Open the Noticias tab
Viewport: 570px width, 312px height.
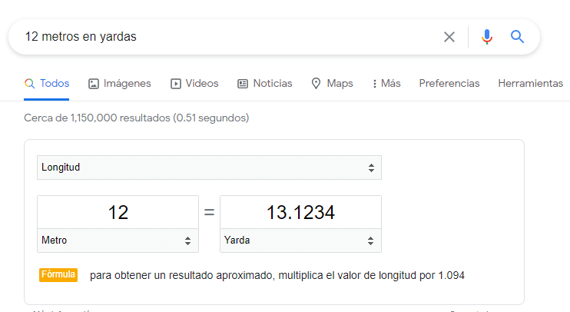264,84
